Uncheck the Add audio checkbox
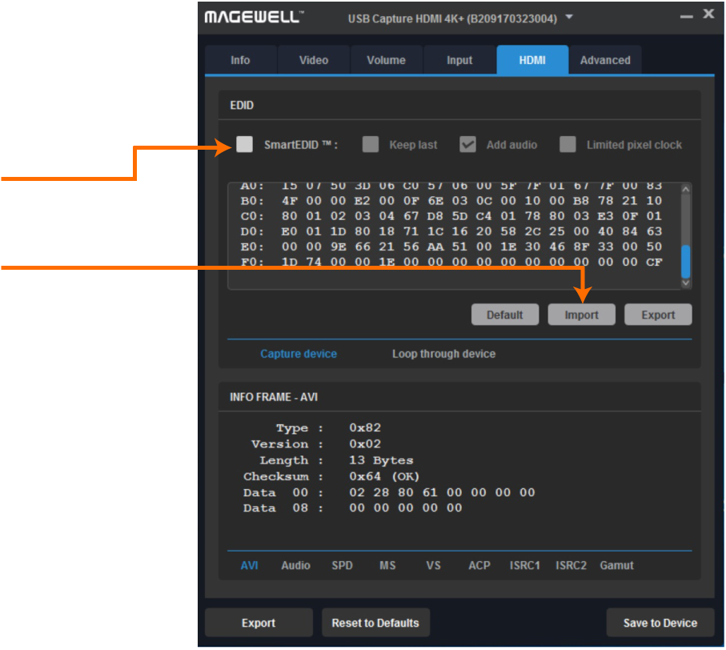 pyautogui.click(x=468, y=144)
